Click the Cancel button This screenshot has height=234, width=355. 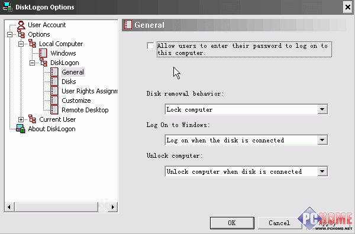pyautogui.click(x=279, y=223)
